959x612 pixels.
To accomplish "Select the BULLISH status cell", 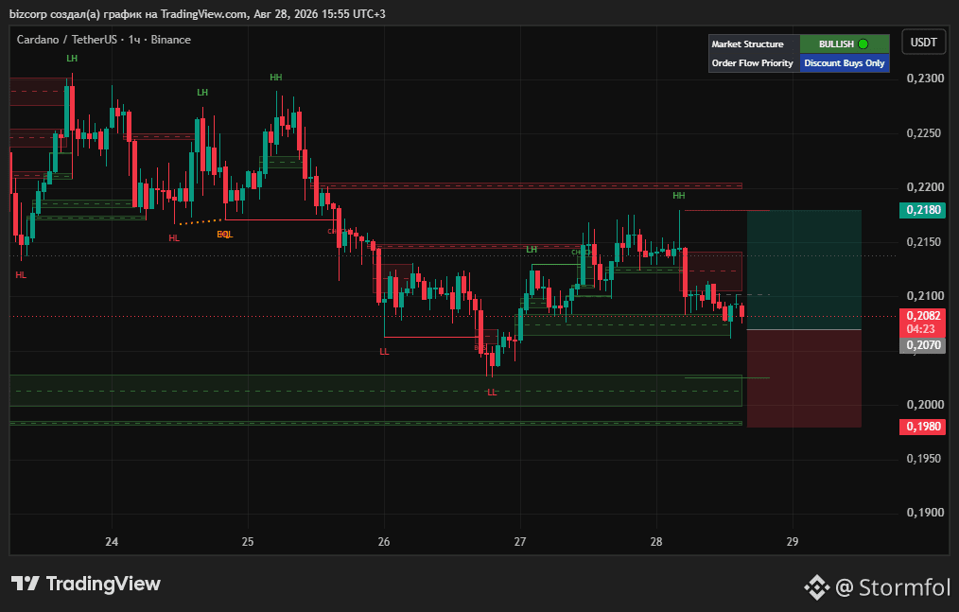I will click(x=845, y=44).
